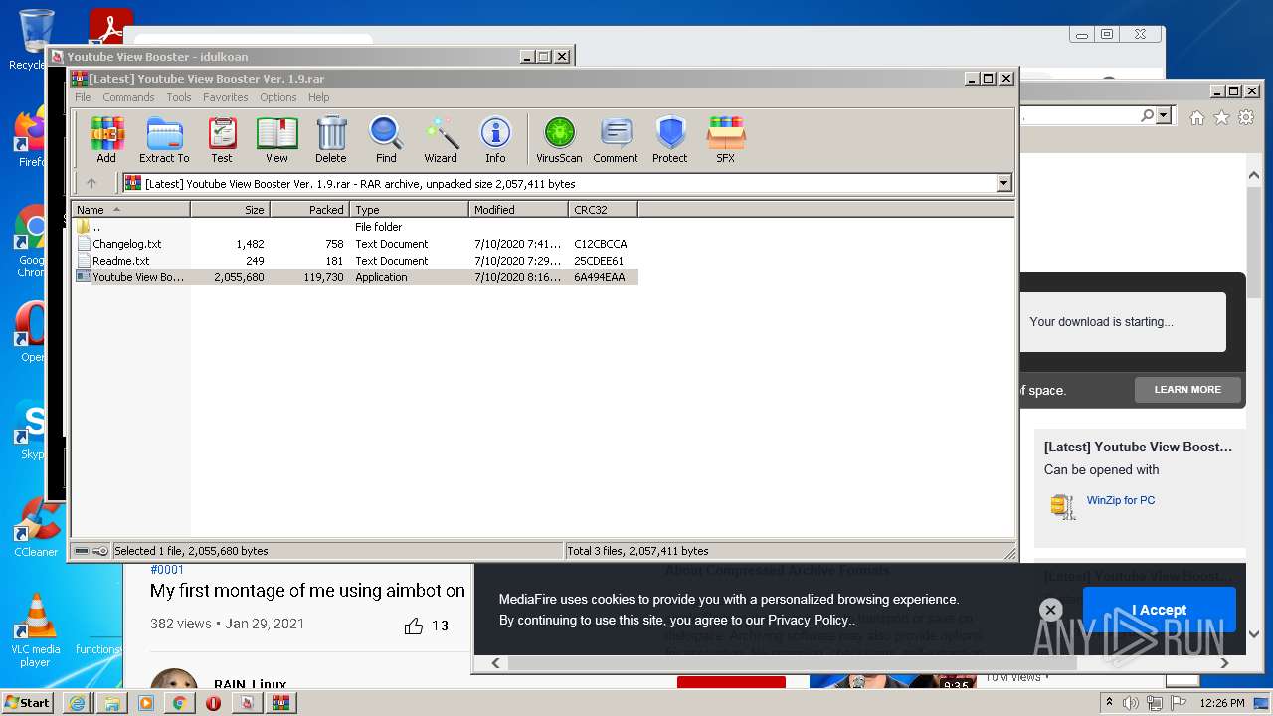Click the browser Favorites star icon
Viewport: 1273px width, 716px height.
pyautogui.click(x=1220, y=117)
